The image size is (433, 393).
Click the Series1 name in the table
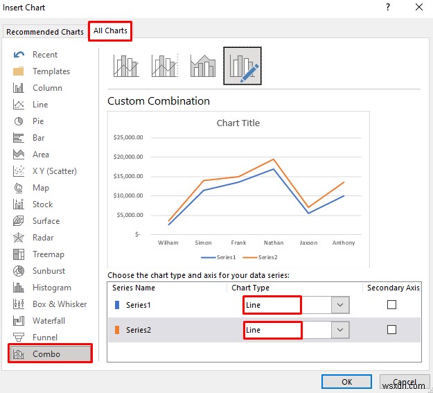(x=138, y=305)
